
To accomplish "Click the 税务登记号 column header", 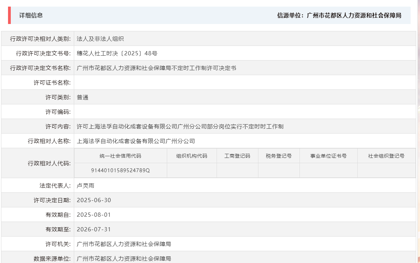I will 278,156.
